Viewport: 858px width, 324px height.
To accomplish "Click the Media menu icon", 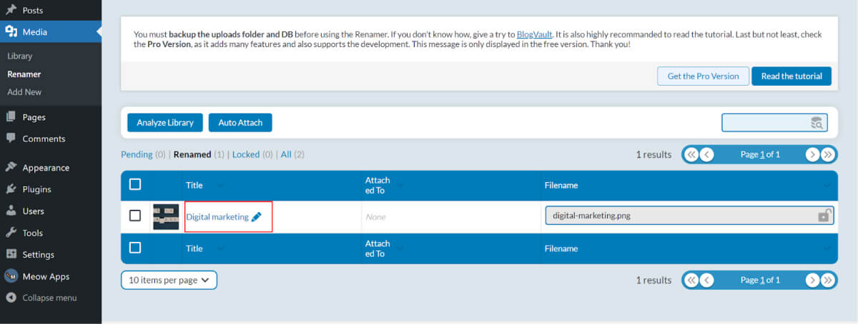I will click(x=11, y=31).
